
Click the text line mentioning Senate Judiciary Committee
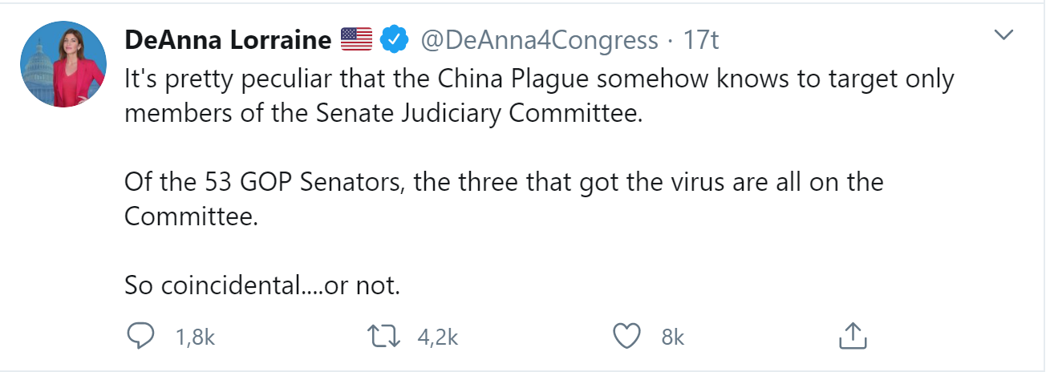click(x=384, y=114)
